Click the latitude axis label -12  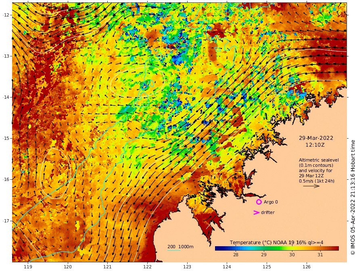pos(6,15)
